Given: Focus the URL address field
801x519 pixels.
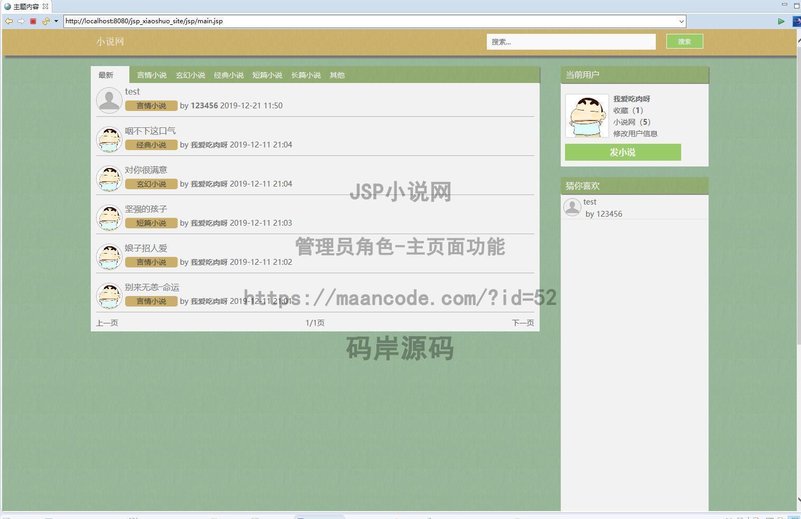Looking at the screenshot, I should point(370,21).
